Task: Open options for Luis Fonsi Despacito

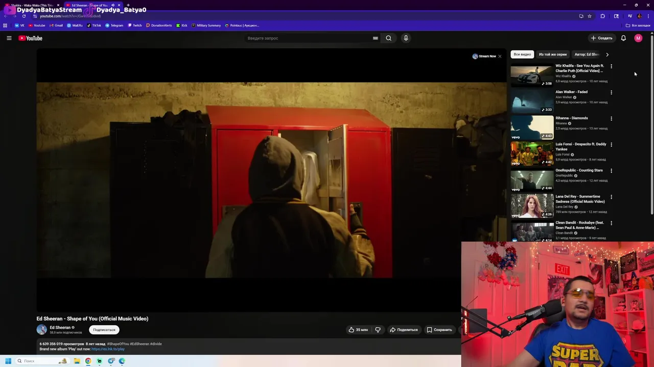Action: pyautogui.click(x=611, y=144)
